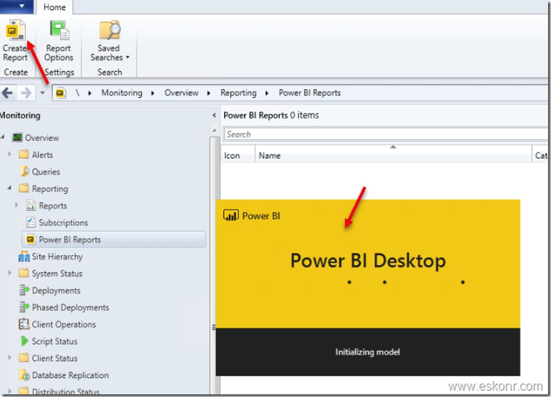Click the Script Status tree label
The height and width of the screenshot is (397, 551).
pos(55,341)
